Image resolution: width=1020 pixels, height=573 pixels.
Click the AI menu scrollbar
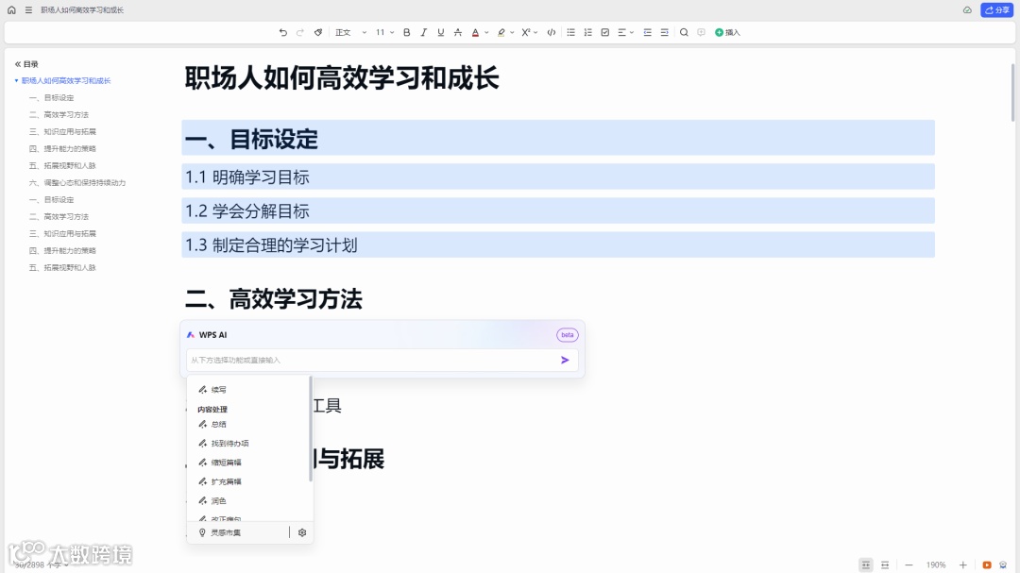point(311,430)
